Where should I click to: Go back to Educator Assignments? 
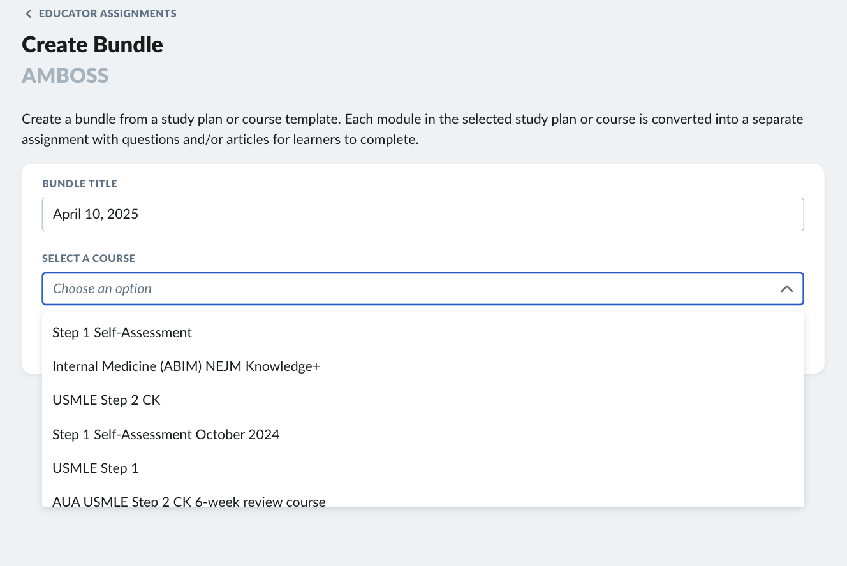pyautogui.click(x=100, y=13)
